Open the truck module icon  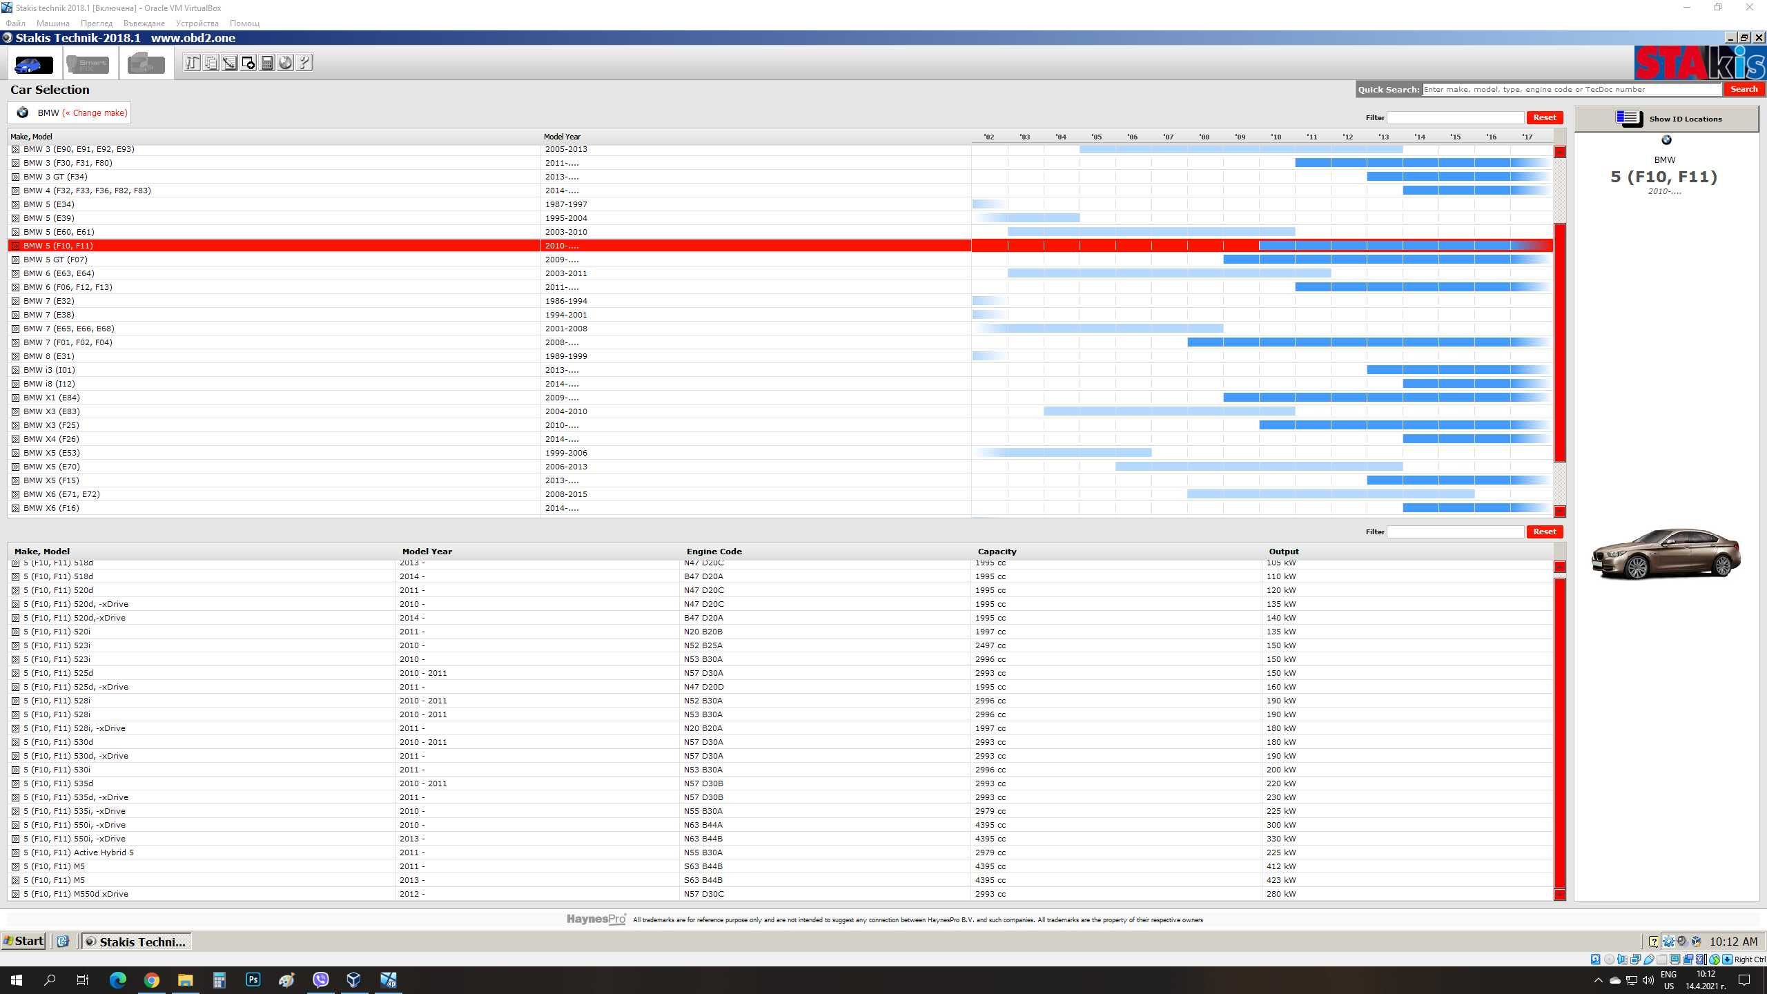click(146, 64)
